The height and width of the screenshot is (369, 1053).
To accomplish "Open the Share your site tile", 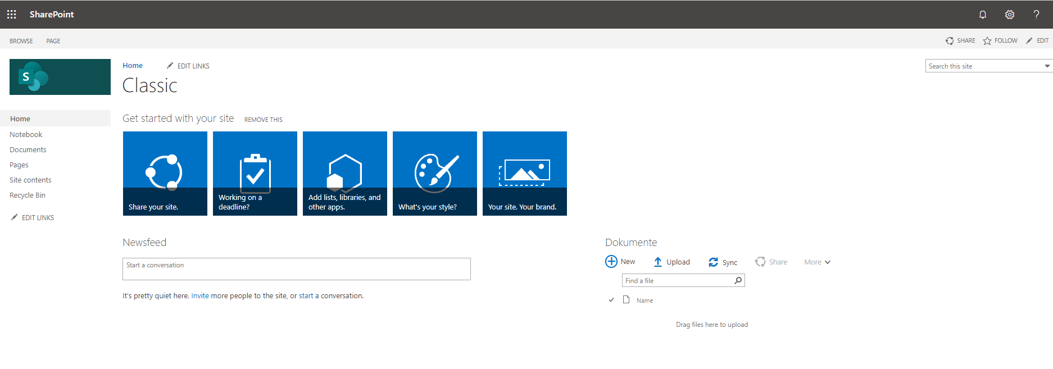I will tap(165, 174).
